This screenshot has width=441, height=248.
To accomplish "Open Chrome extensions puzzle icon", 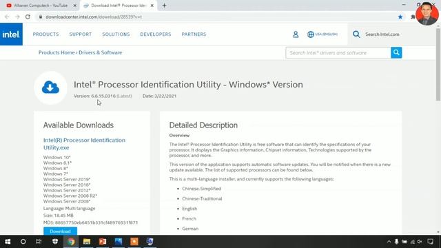I will (412, 17).
